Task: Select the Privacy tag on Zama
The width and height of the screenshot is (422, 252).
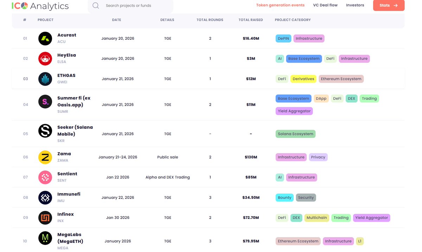Action: (x=318, y=157)
